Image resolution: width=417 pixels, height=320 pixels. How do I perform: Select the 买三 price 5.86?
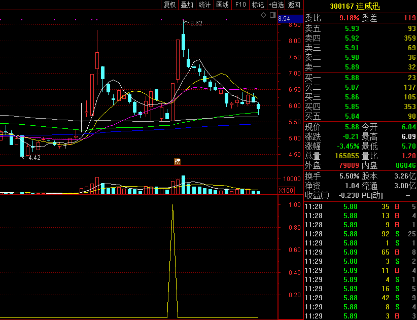352,97
